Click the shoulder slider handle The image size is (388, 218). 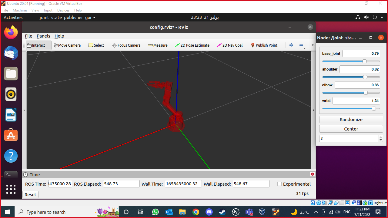365,77
